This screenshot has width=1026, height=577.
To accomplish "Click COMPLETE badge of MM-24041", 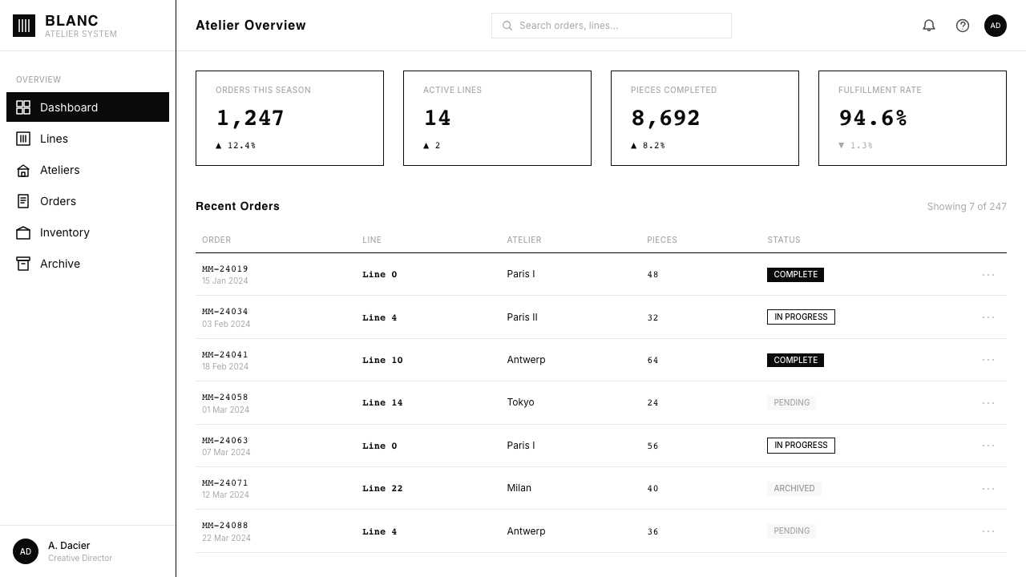I will click(795, 361).
